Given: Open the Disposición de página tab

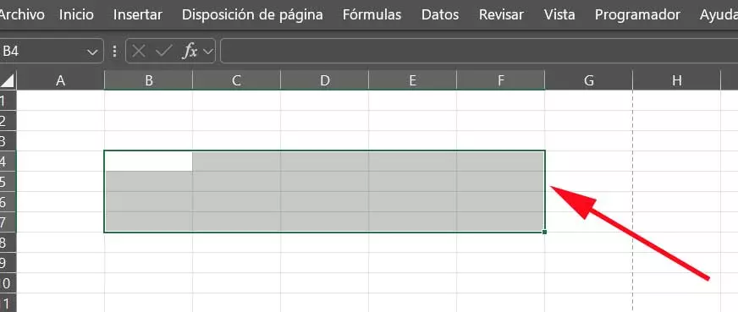Looking at the screenshot, I should (252, 14).
